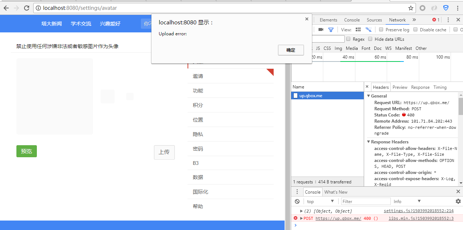Image resolution: width=463 pixels, height=230 pixels.
Task: Show site info icon in address bar
Action: [39, 8]
